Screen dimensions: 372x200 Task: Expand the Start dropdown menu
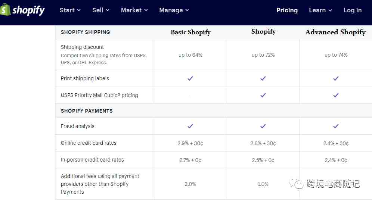click(x=70, y=10)
